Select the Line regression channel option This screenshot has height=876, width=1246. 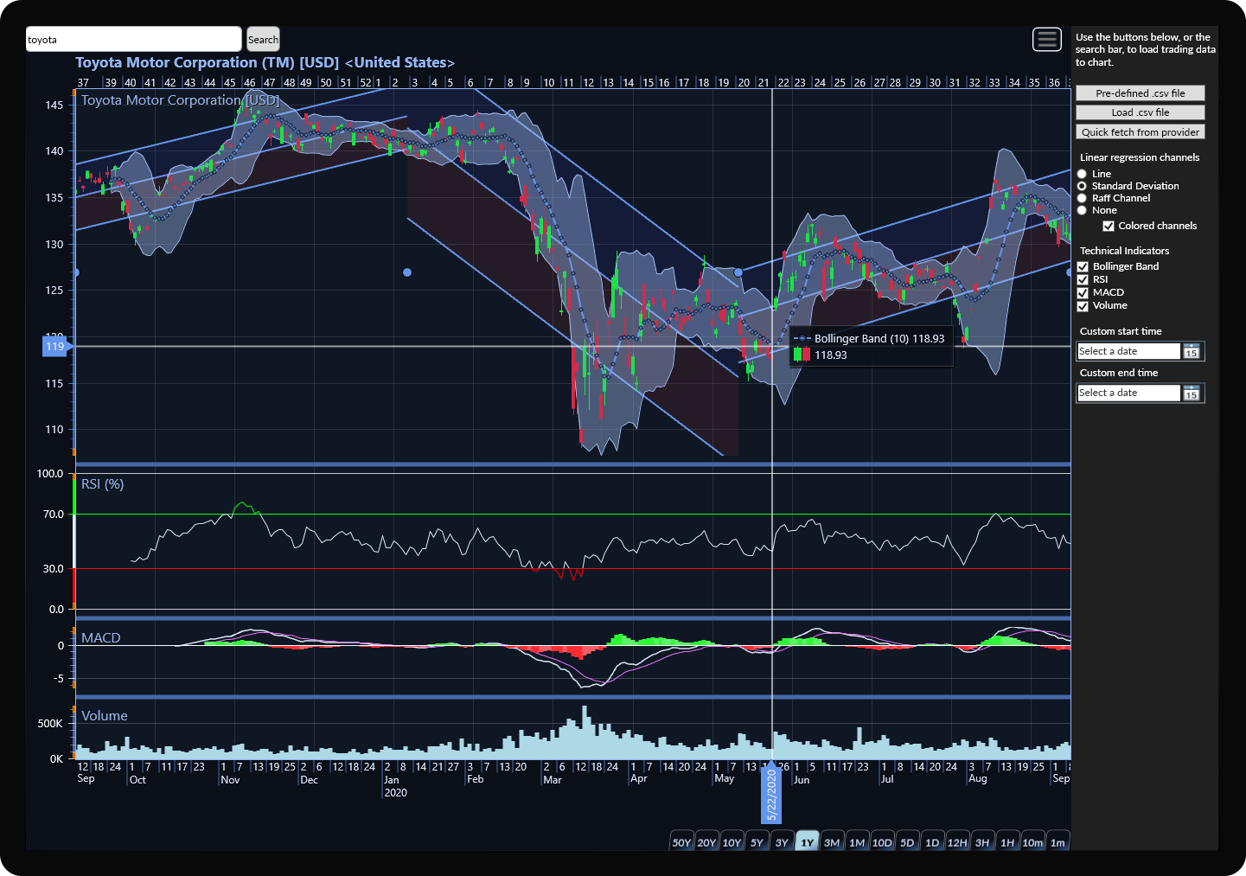pos(1082,174)
